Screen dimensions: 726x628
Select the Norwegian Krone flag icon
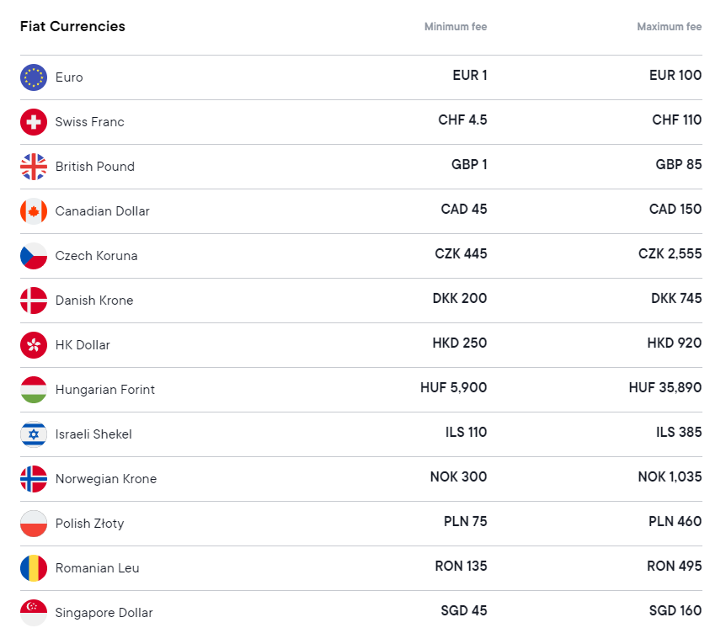(34, 479)
